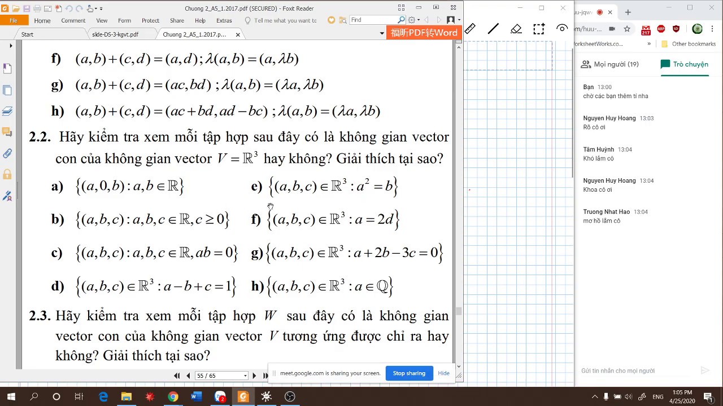Open Chrome from the taskbar
This screenshot has width=723, height=406.
click(173, 396)
